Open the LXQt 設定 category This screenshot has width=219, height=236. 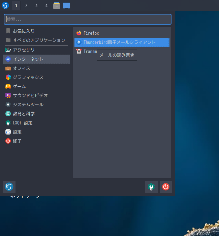[36, 123]
